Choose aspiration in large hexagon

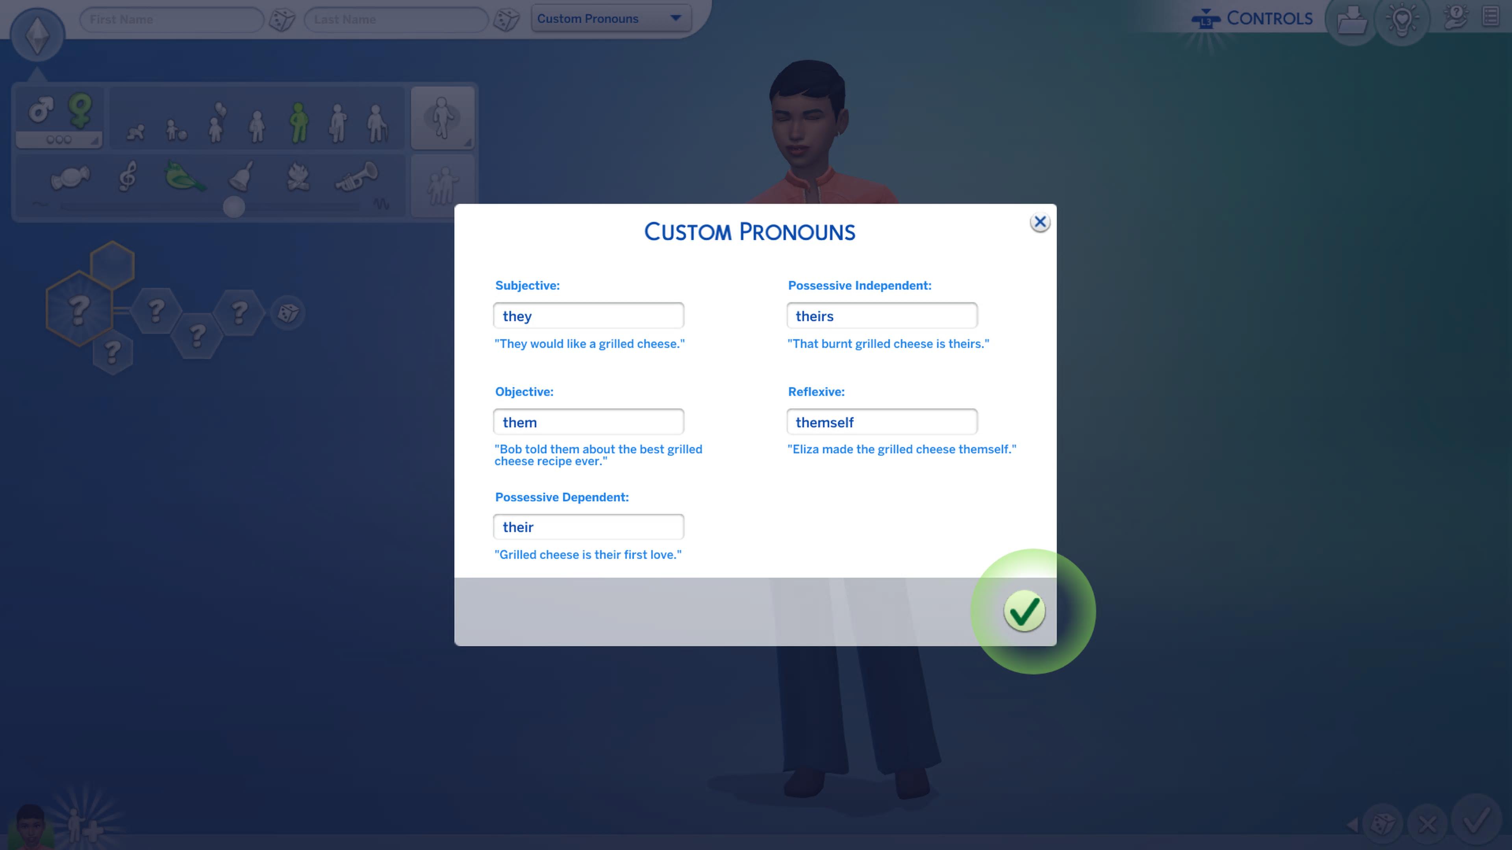point(79,309)
